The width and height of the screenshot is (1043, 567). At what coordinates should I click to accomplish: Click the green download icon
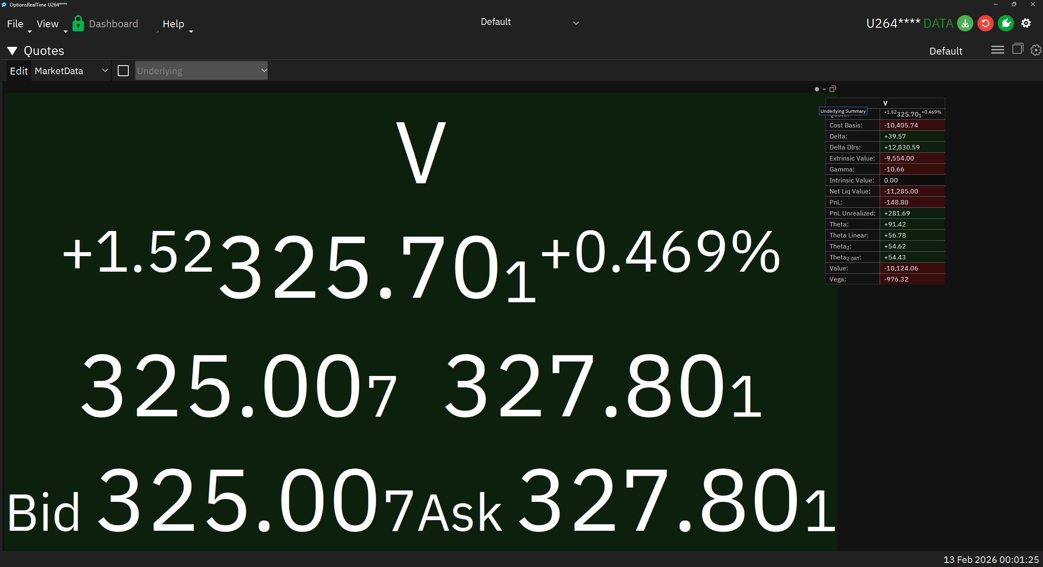[965, 24]
